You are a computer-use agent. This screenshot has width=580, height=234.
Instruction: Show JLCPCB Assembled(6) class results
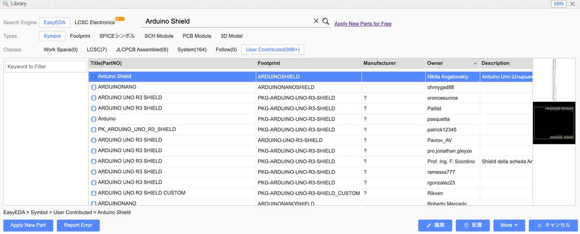142,50
